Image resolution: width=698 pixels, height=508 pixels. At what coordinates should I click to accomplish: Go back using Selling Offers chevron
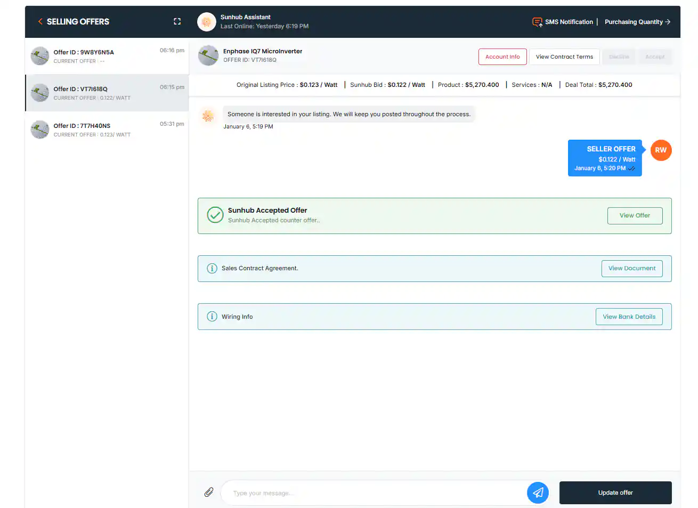click(40, 21)
